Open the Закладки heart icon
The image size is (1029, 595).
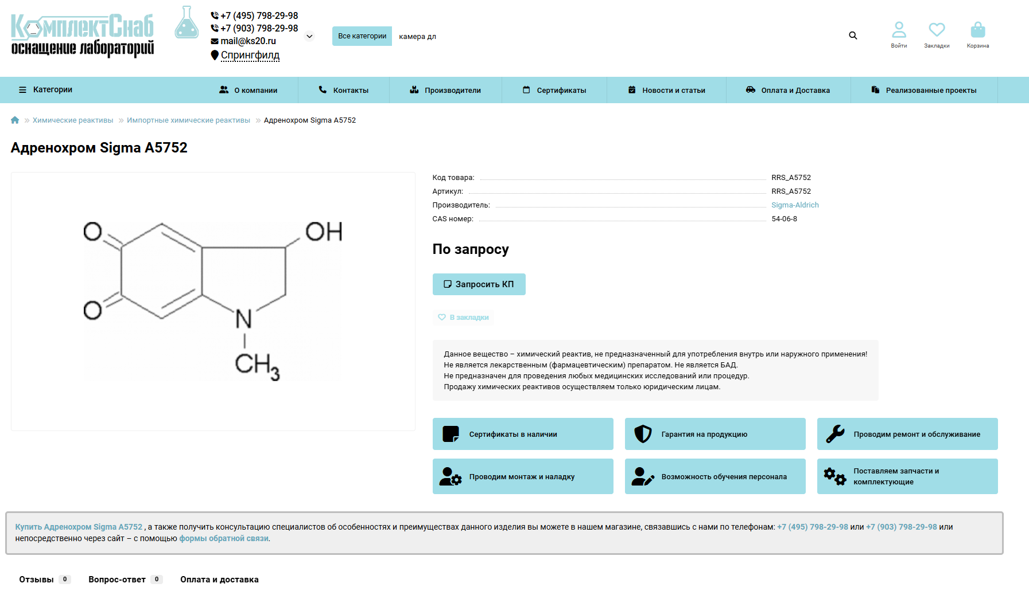point(937,35)
